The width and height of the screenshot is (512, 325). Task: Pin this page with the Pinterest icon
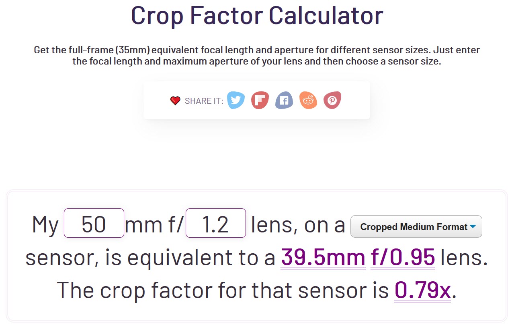pyautogui.click(x=332, y=100)
